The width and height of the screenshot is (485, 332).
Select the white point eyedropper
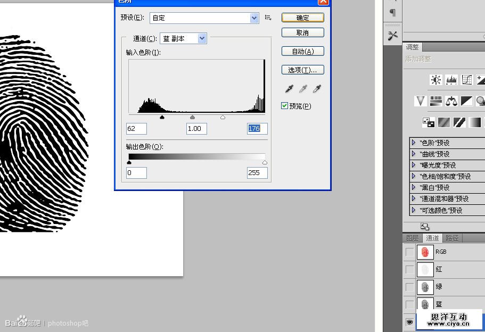click(x=317, y=89)
